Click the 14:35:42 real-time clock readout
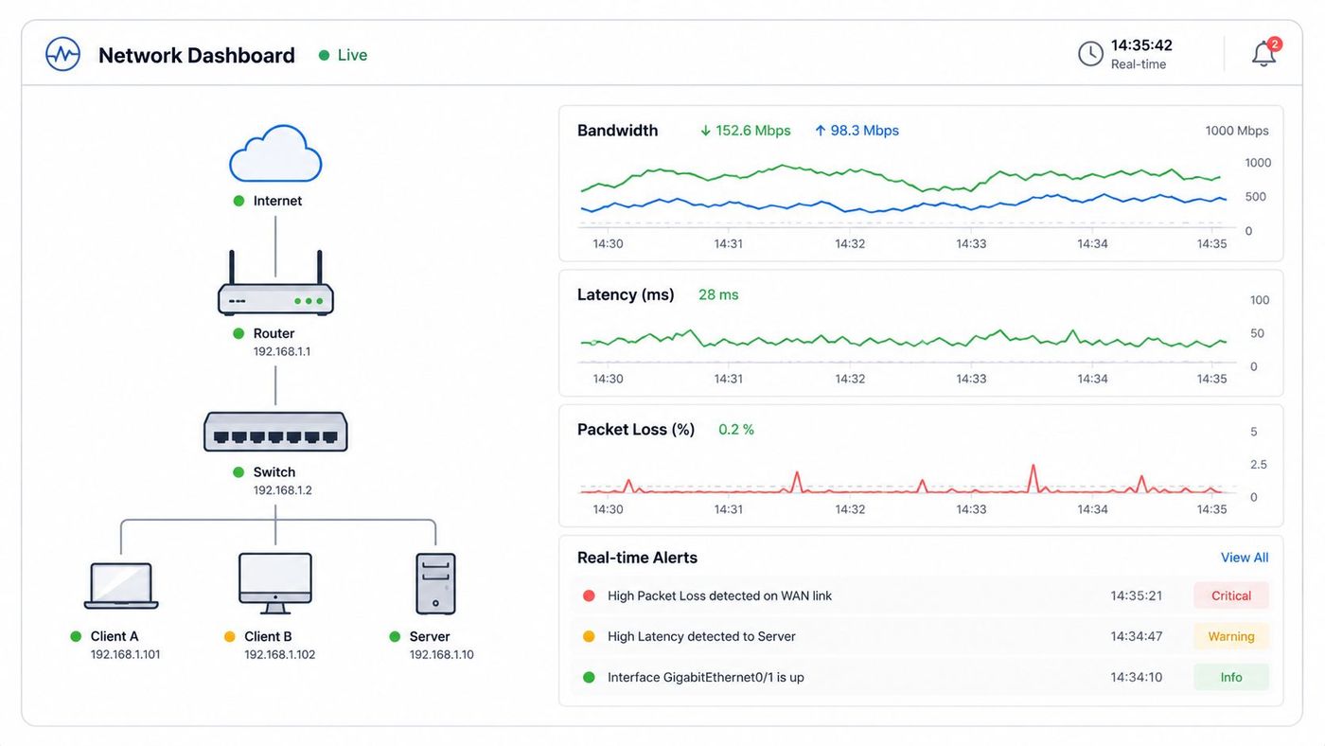1325x746 pixels. pos(1141,45)
